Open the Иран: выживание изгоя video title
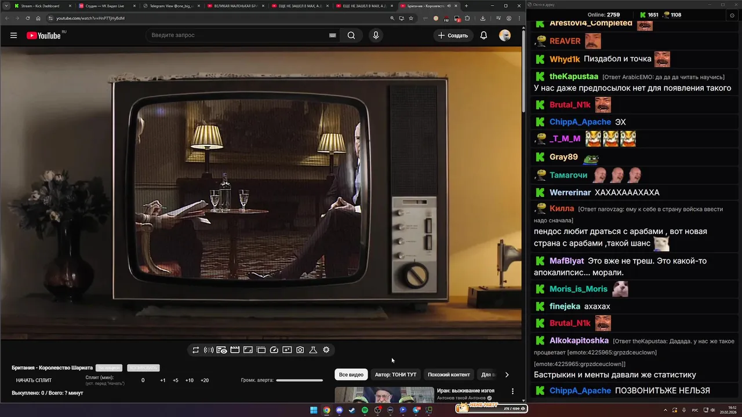 point(465,391)
